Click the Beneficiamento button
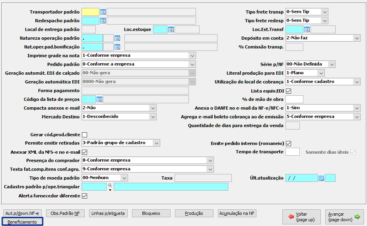The height and width of the screenshot is (226, 367). click(x=22, y=222)
